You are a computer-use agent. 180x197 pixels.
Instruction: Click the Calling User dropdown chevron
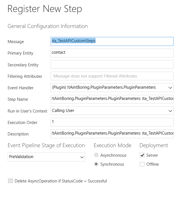[x=170, y=111]
